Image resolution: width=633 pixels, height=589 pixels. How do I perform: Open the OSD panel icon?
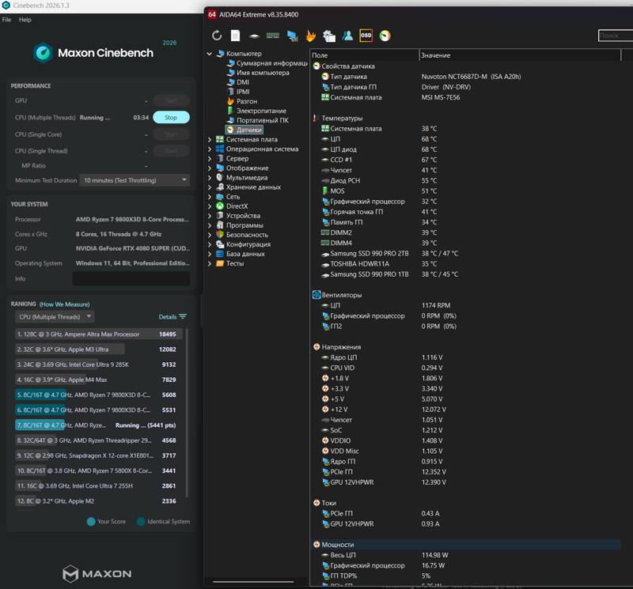pos(366,36)
